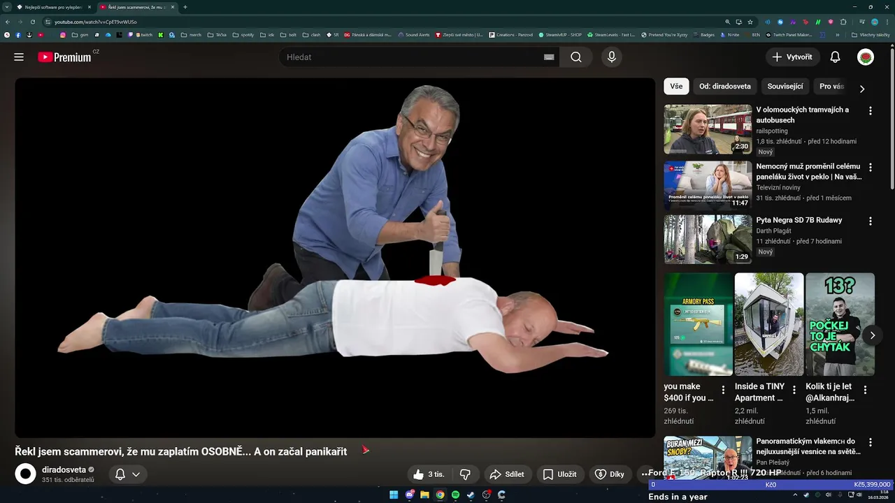Like the video with thumbs up
The height and width of the screenshot is (503, 895).
click(429, 474)
